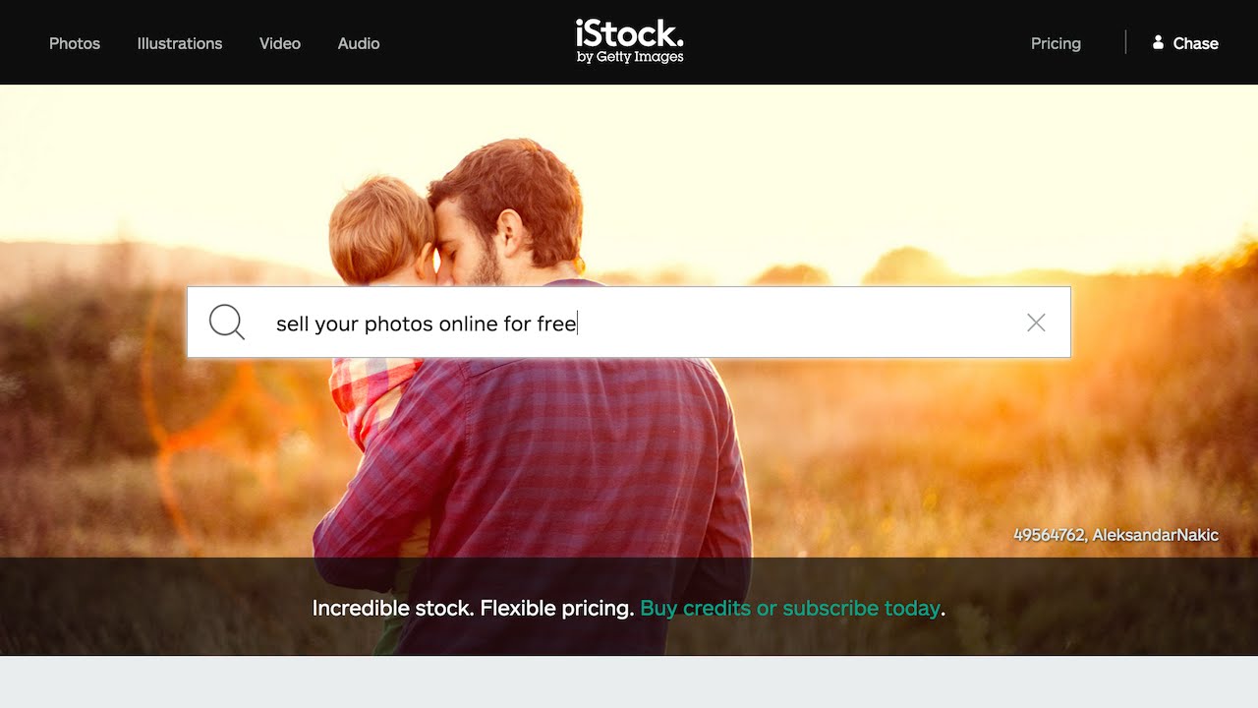1258x708 pixels.
Task: Open the Pricing page
Action: [x=1056, y=43]
